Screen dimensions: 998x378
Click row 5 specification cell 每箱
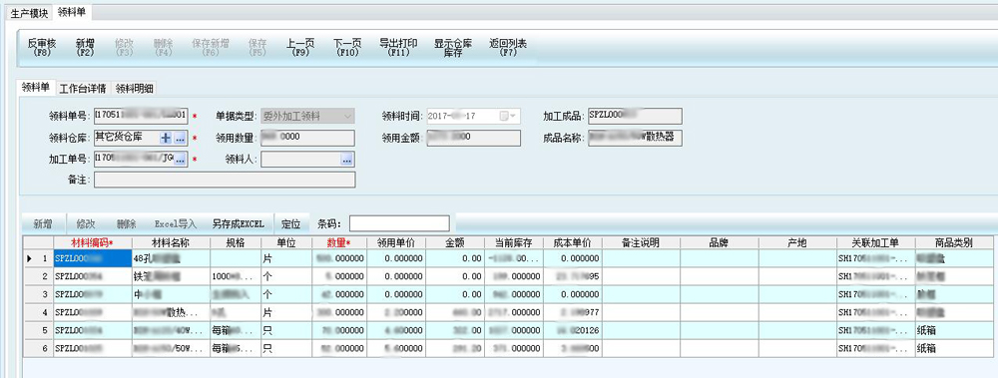(235, 331)
